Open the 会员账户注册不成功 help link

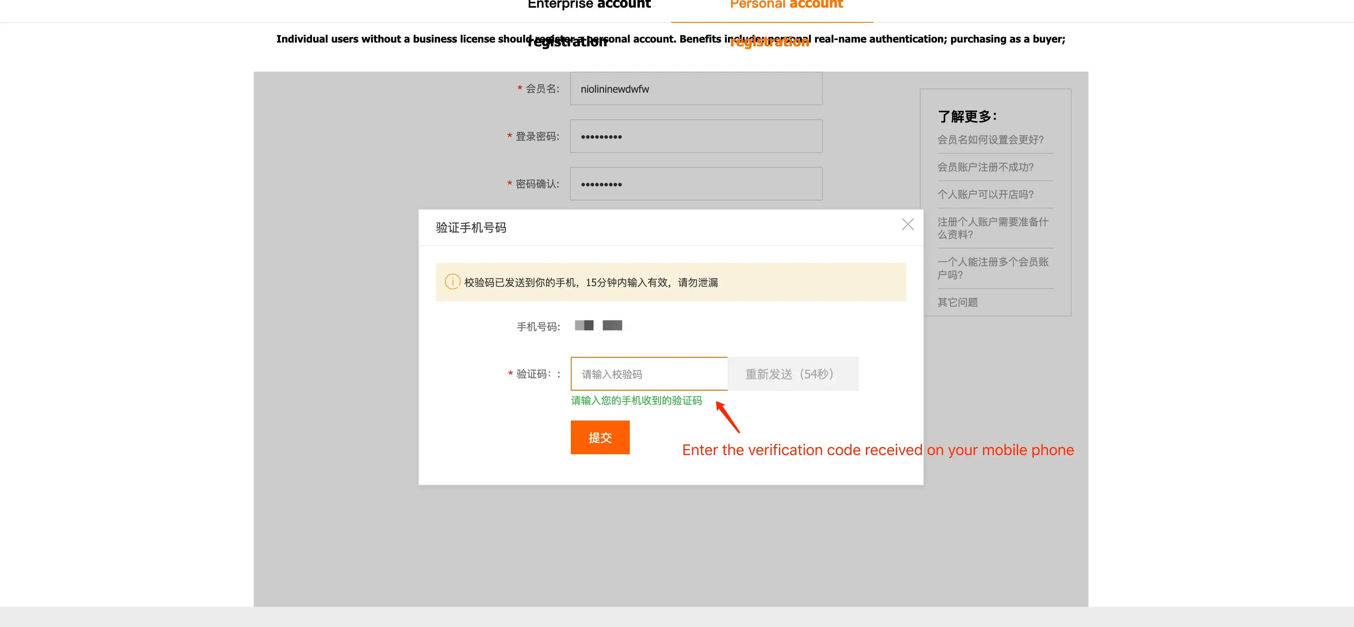tap(985, 167)
